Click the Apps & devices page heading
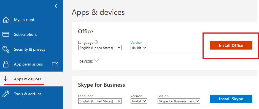This screenshot has width=259, height=109. coord(98,12)
